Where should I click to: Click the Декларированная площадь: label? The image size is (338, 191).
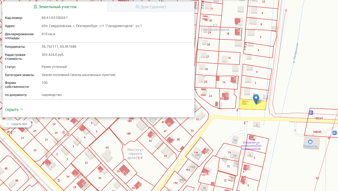point(19,36)
